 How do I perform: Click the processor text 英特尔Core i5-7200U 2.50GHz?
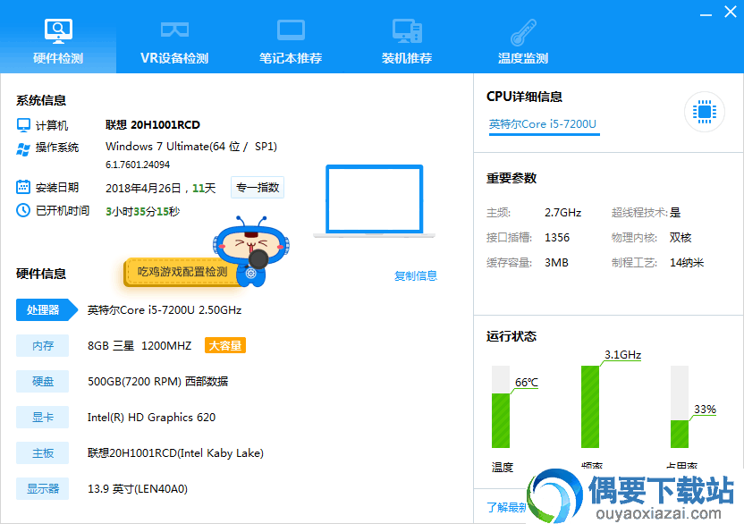tap(165, 310)
